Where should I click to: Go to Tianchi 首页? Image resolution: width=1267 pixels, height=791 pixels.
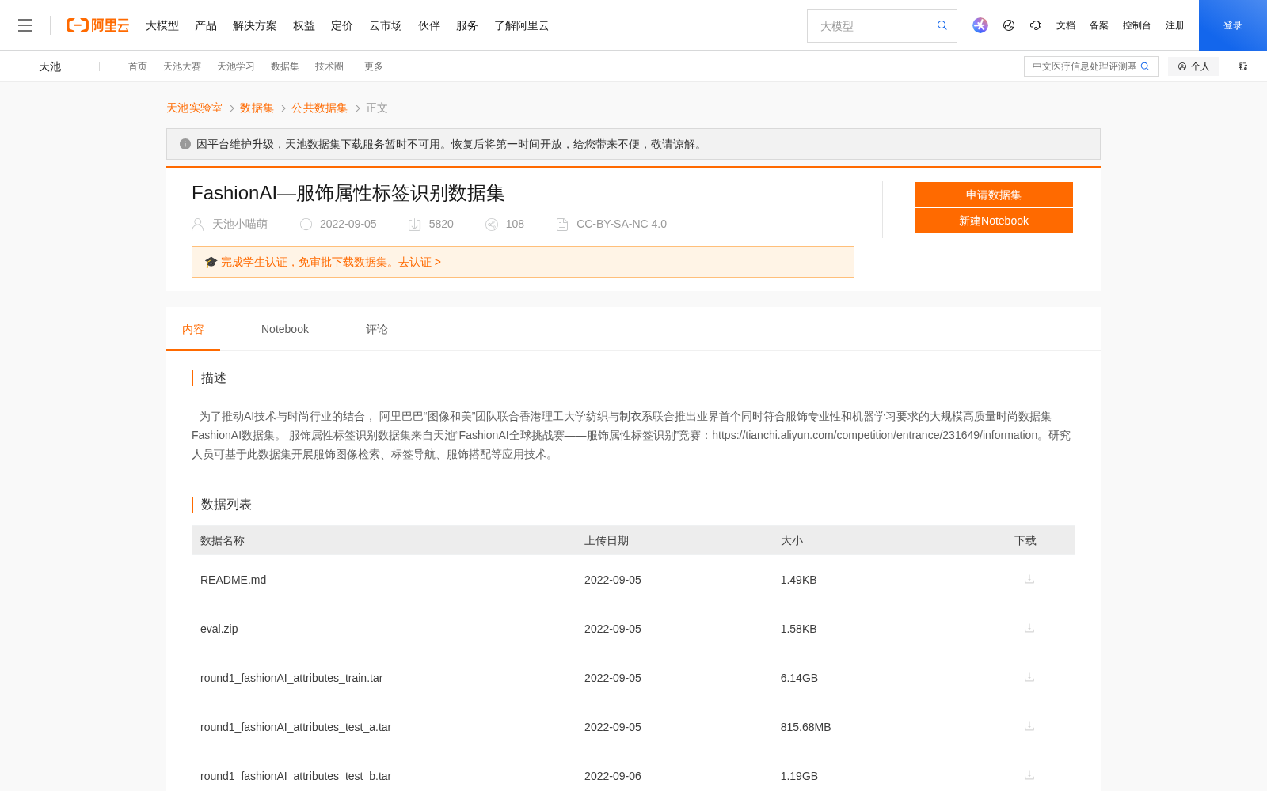click(x=138, y=66)
